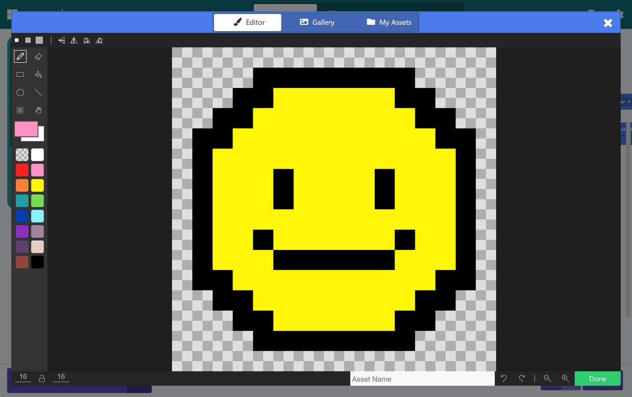This screenshot has width=632, height=397.
Task: Pick the Fill bucket tool
Action: [38, 74]
